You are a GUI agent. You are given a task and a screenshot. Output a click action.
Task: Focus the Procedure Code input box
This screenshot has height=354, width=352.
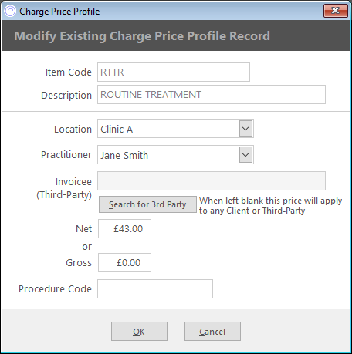tap(155, 288)
